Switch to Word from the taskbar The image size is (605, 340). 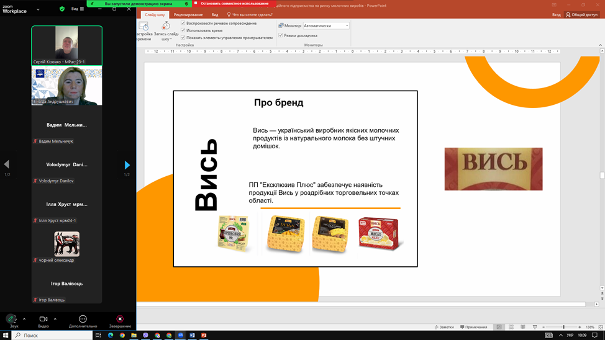[192, 335]
